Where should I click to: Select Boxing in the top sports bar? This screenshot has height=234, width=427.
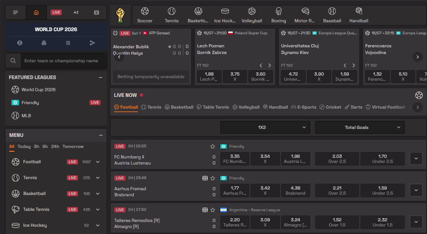pyautogui.click(x=279, y=15)
